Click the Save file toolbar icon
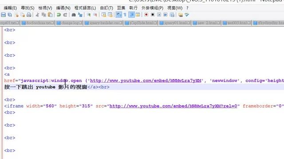This screenshot has height=159, width=284. pyautogui.click(x=3, y=15)
